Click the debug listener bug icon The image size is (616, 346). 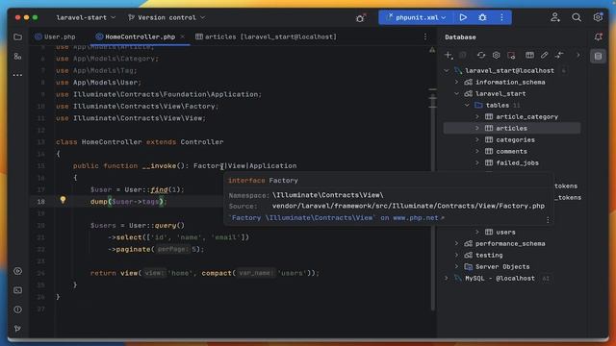coord(360,18)
